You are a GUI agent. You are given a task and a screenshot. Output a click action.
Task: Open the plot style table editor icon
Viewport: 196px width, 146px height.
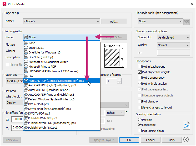click(187, 21)
